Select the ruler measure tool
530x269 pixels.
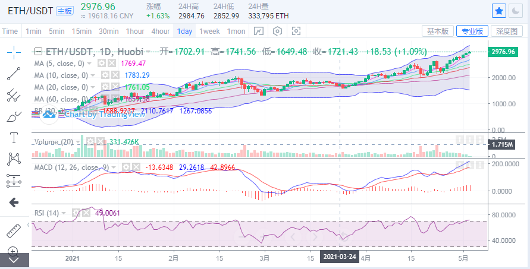click(x=14, y=230)
